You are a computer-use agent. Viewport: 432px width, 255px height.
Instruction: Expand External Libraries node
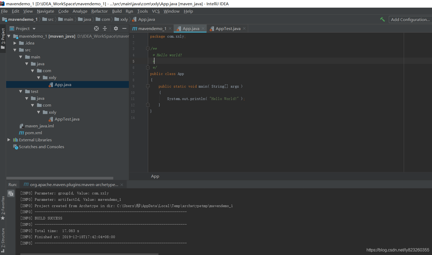point(9,140)
